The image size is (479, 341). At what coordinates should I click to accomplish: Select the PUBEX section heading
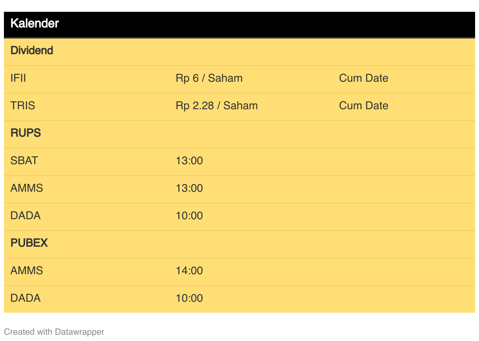point(29,243)
